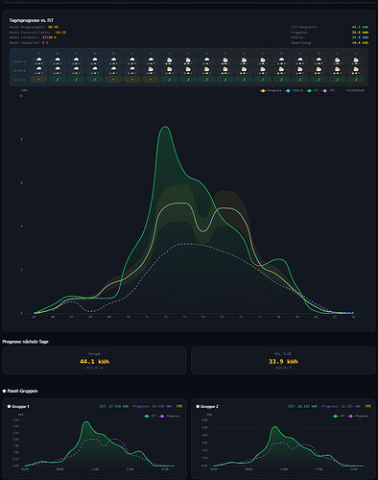Click the upper-row weather icon for hour 22

coord(356,60)
